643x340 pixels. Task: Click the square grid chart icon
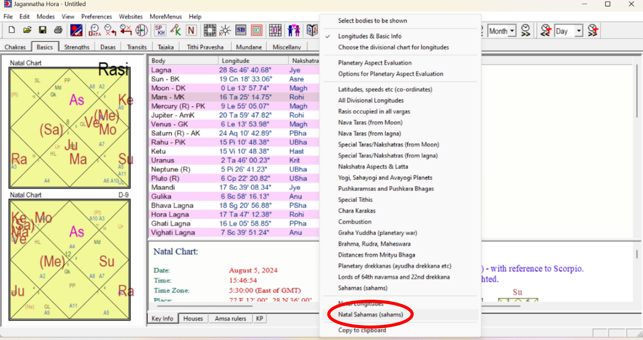(210, 30)
